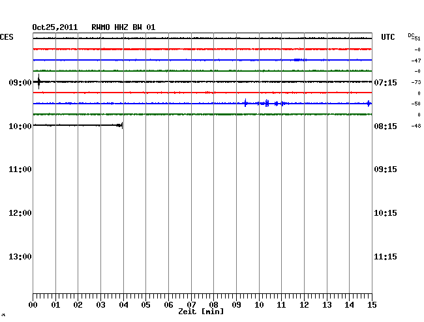The width and height of the screenshot is (424, 322).
Task: Select the "10:00" local time label
Action: coord(20,126)
